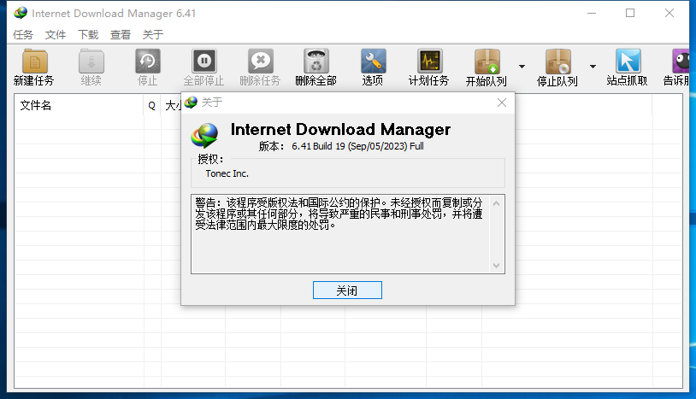Minimize the Internet Download Manager window
Screen dimensions: 696x399
point(592,14)
